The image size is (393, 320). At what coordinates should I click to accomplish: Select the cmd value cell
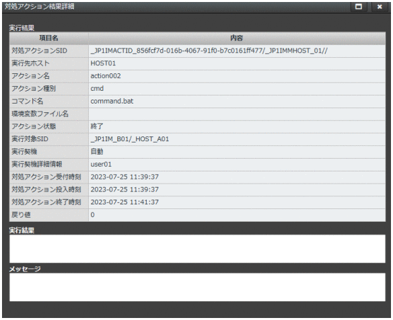[x=237, y=89]
